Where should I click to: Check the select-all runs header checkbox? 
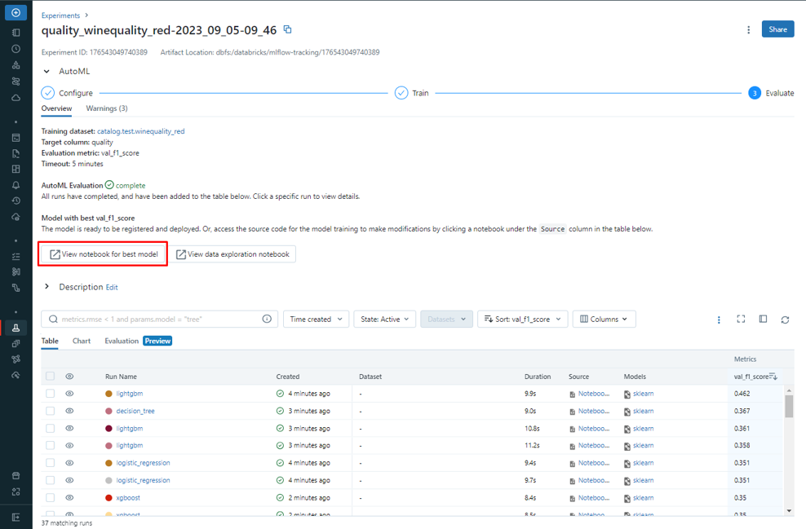point(51,377)
